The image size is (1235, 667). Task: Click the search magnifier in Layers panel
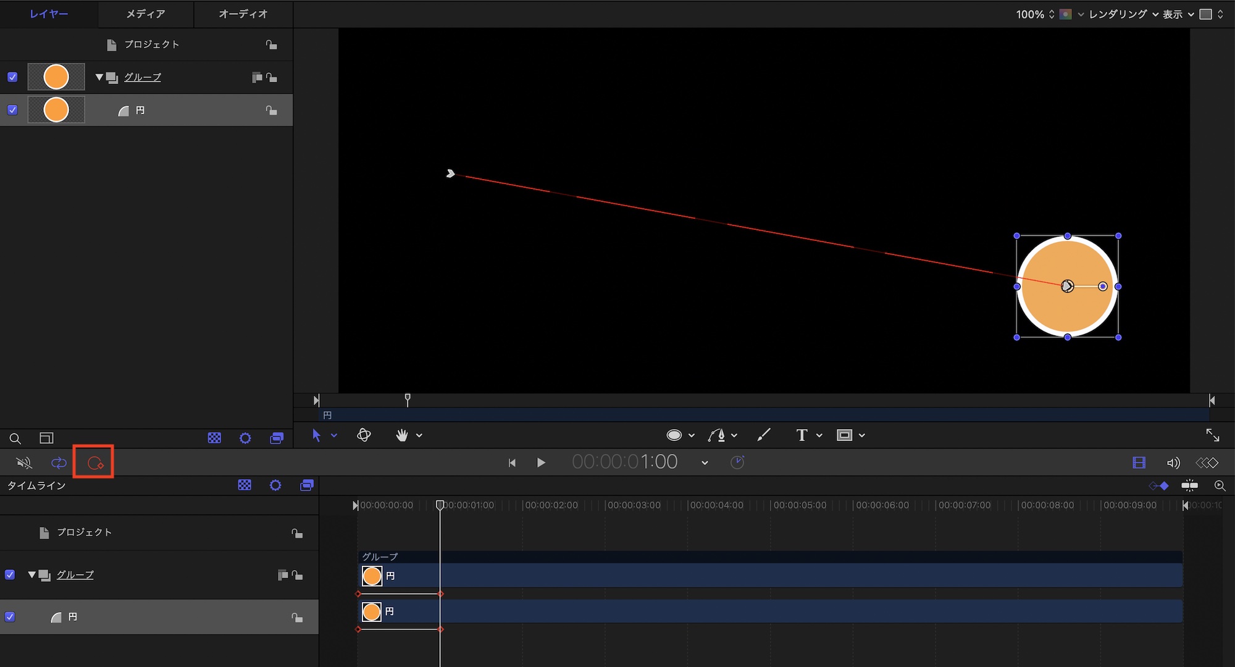(x=15, y=438)
